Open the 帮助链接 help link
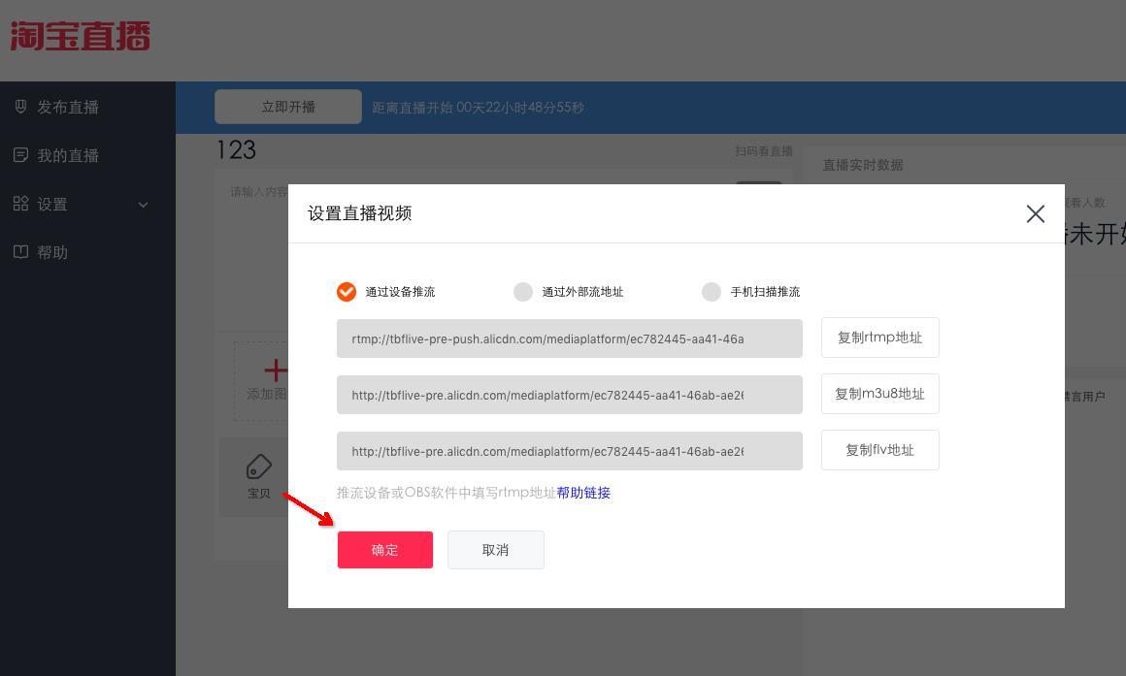This screenshot has width=1126, height=676. pos(583,493)
